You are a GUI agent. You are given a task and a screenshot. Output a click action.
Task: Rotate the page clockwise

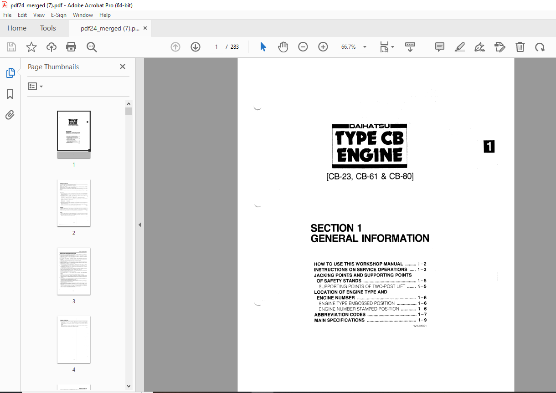pyautogui.click(x=540, y=47)
